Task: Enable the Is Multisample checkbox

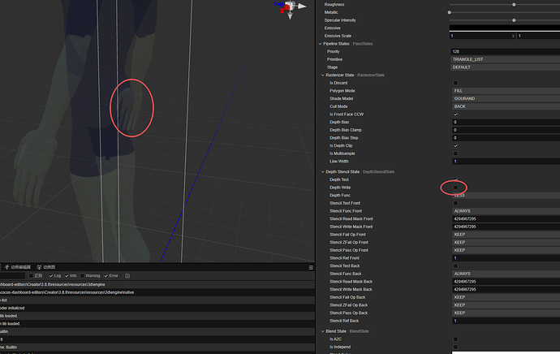Action: click(x=455, y=153)
